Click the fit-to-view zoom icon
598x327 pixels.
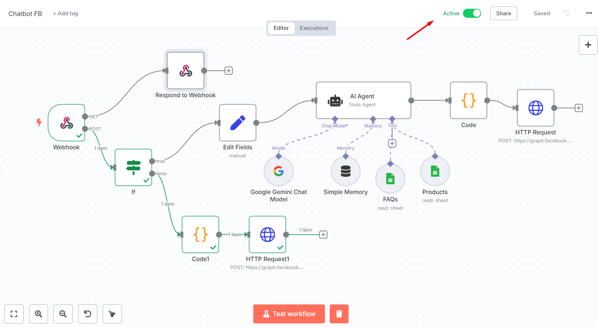tap(14, 314)
